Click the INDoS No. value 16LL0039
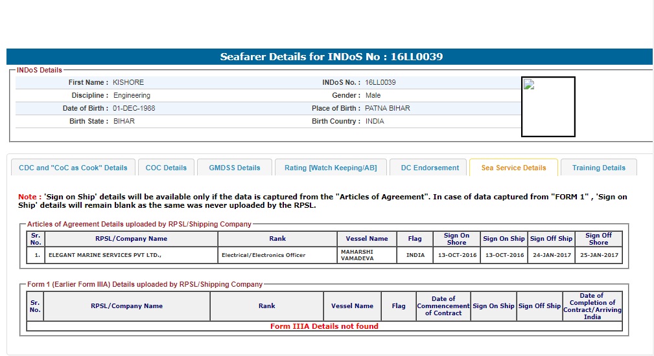Viewport: 654px width, 356px height. (x=380, y=83)
